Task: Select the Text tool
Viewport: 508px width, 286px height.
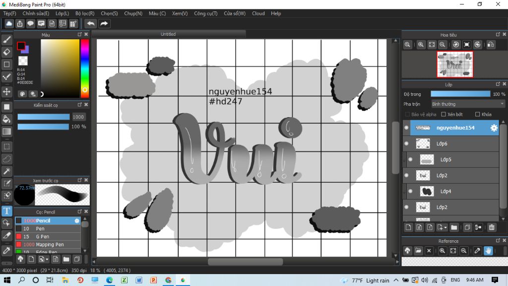Action: coord(7,211)
